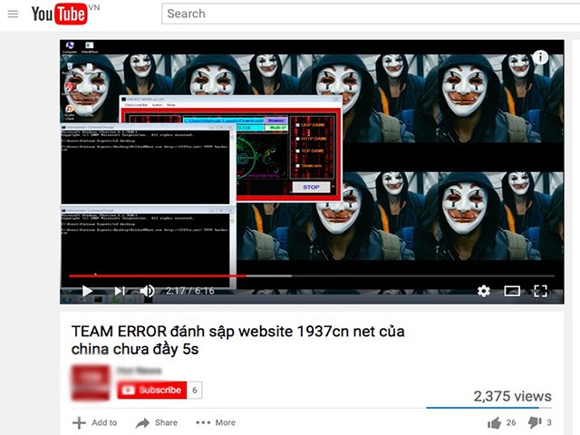Viewport: 580px width, 435px height.
Task: Play the video with the play button
Action: coord(87,291)
